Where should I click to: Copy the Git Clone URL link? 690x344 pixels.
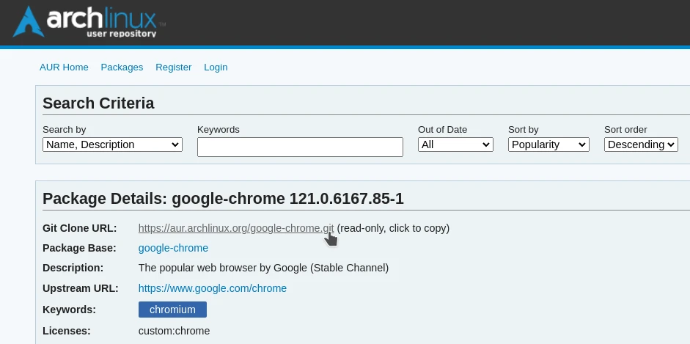click(235, 228)
